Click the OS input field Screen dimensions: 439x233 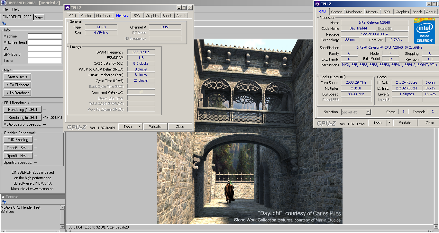(x=45, y=48)
